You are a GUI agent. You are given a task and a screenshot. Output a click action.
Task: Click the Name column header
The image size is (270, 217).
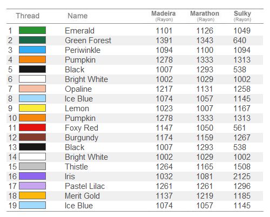click(78, 16)
